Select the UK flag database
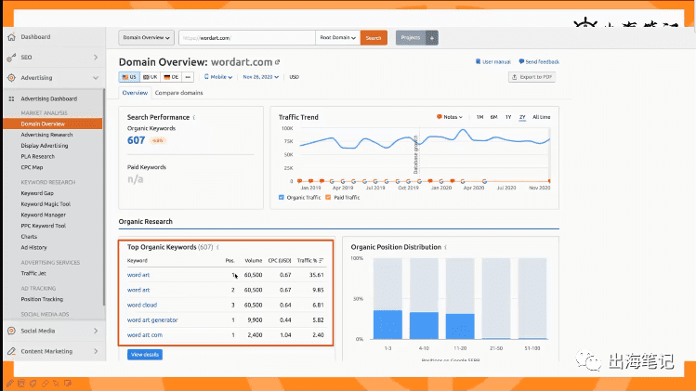This screenshot has height=391, width=696. (150, 77)
